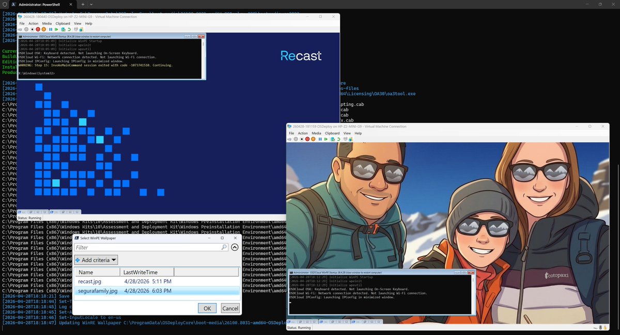Click the Recast logo in the 180440 VM

[301, 55]
